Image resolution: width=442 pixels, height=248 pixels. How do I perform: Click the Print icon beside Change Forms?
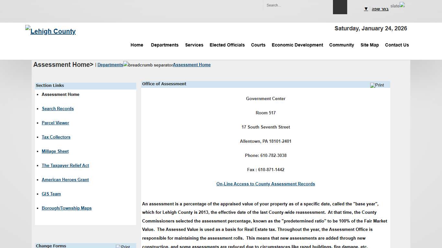click(123, 246)
